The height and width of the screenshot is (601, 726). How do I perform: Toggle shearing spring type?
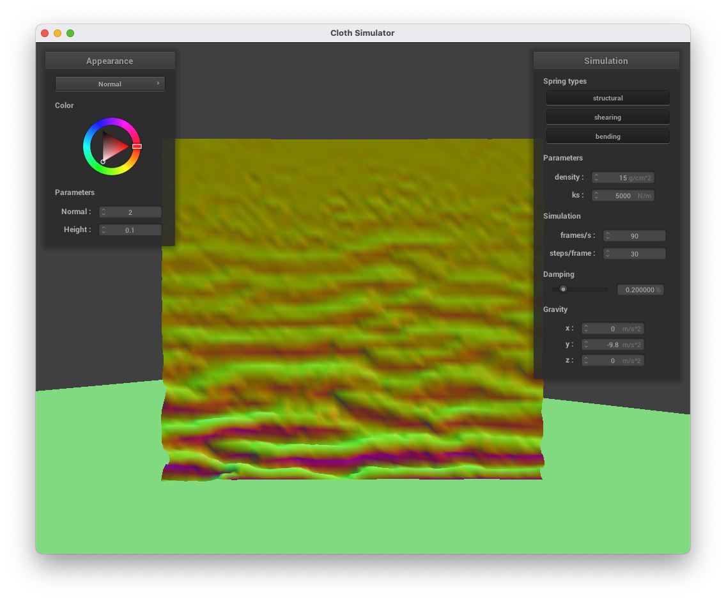[x=608, y=117]
